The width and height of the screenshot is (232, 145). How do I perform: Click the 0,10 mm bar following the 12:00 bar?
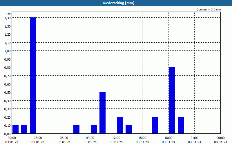tap(128, 129)
